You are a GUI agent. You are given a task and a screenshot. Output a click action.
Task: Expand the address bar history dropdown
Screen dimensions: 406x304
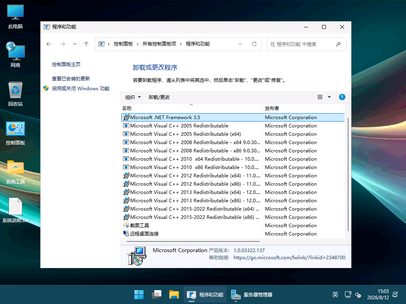240,44
